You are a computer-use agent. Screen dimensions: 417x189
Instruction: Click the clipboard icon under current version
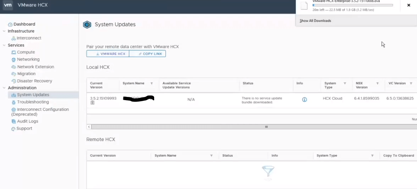click(x=92, y=103)
